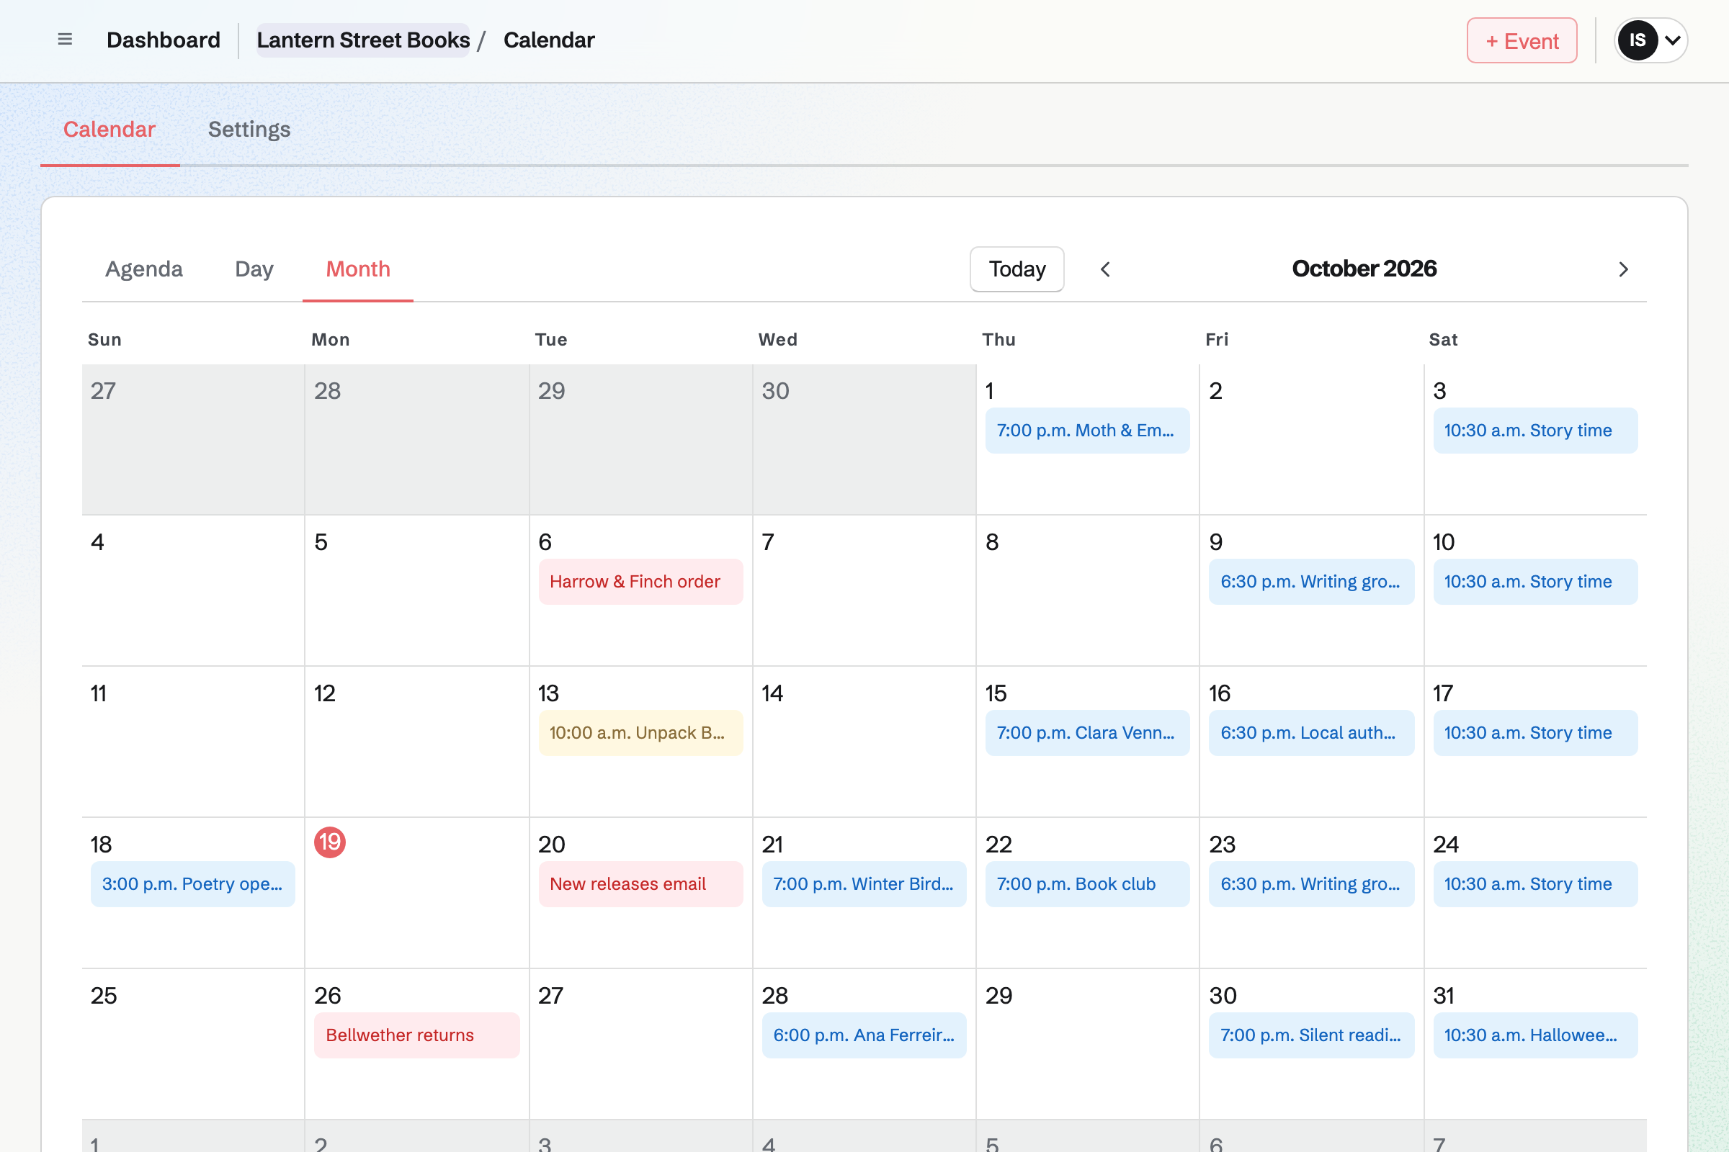The width and height of the screenshot is (1729, 1152).
Task: Open 7:00 p.m. Winter Bird event
Action: (x=864, y=884)
